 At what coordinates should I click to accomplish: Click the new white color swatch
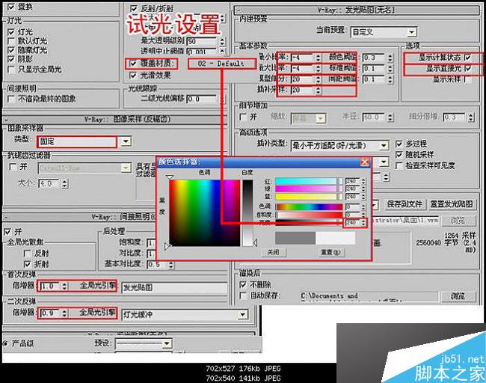point(336,238)
